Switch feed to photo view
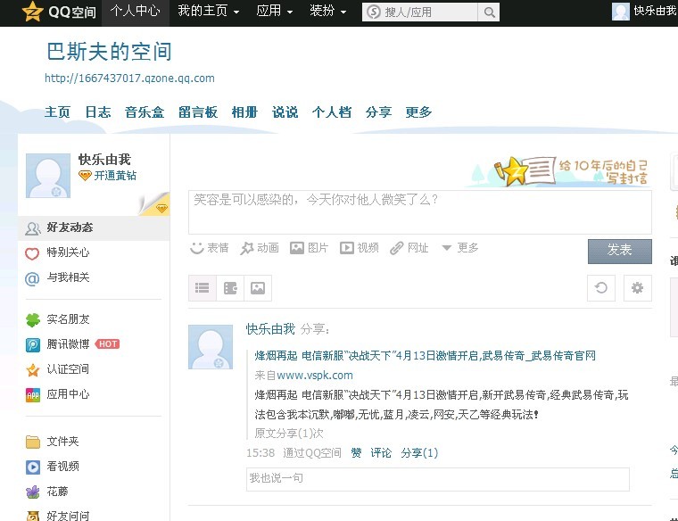678x521 pixels. 258,288
